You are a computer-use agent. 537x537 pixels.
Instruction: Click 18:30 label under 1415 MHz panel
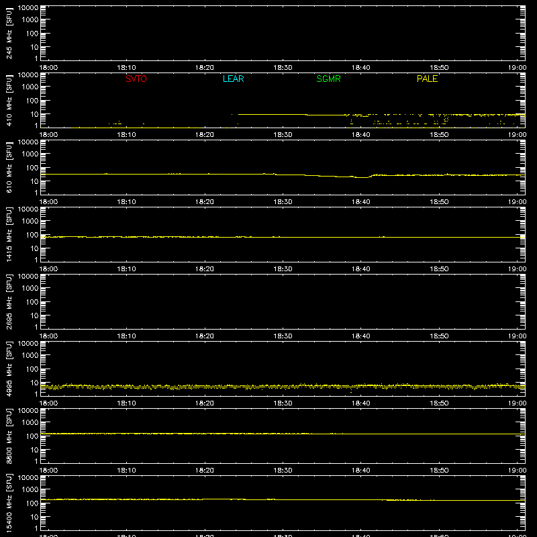pos(283,269)
